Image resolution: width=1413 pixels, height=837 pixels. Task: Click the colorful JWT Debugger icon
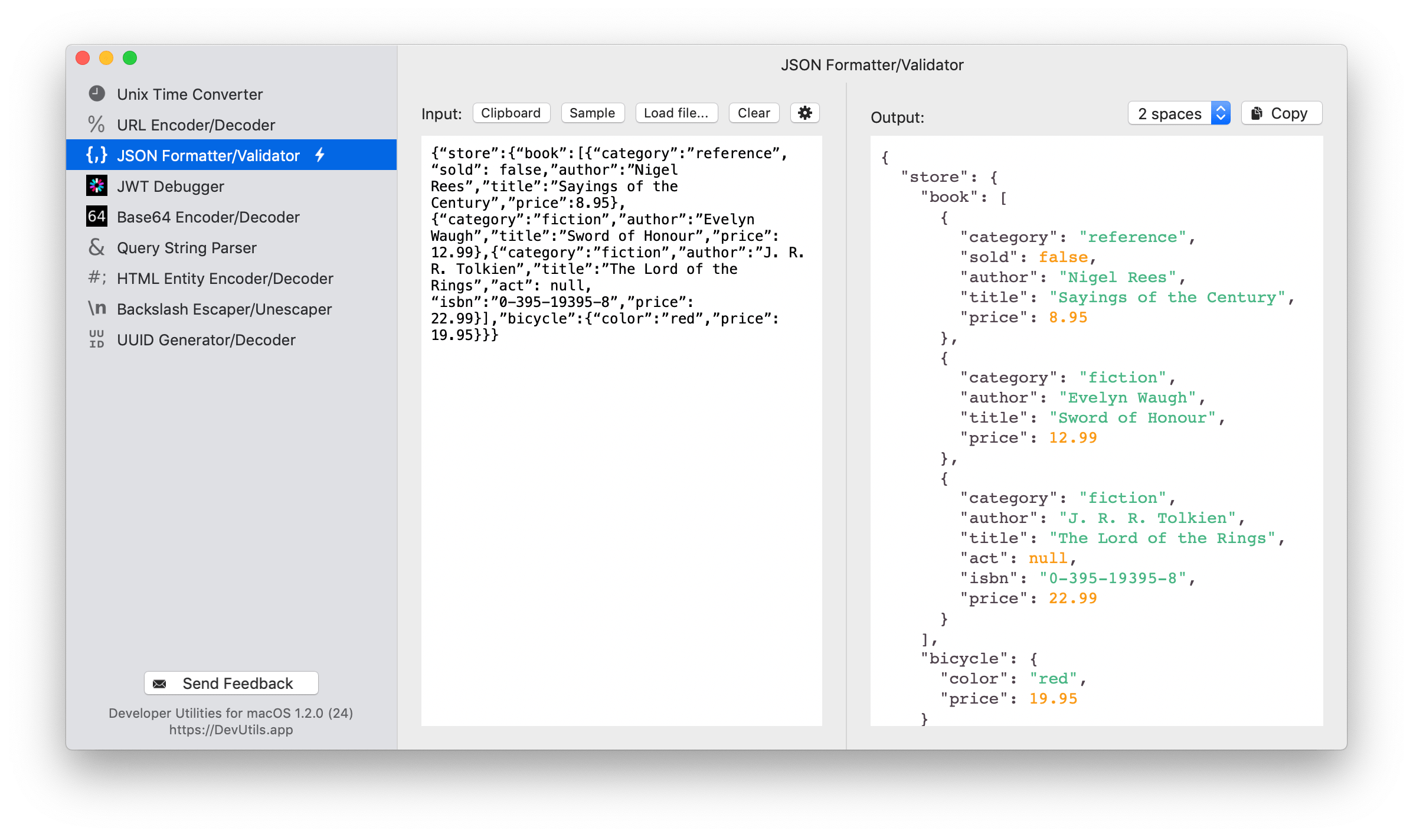(97, 186)
